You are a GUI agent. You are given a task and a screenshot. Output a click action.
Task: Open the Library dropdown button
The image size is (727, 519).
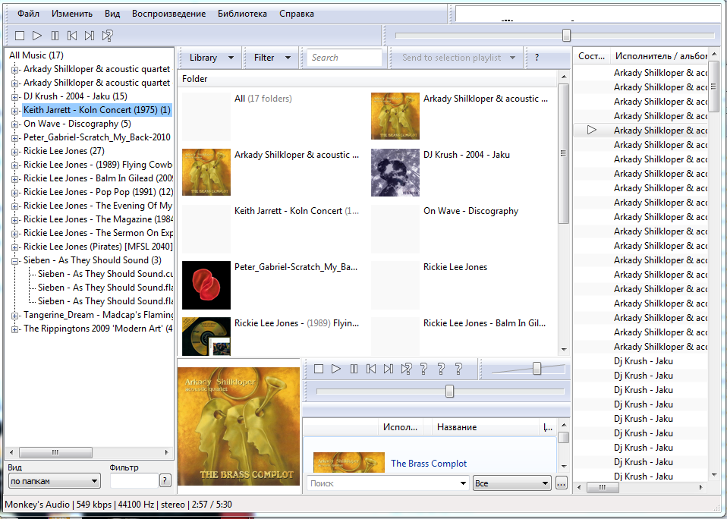[x=209, y=58]
